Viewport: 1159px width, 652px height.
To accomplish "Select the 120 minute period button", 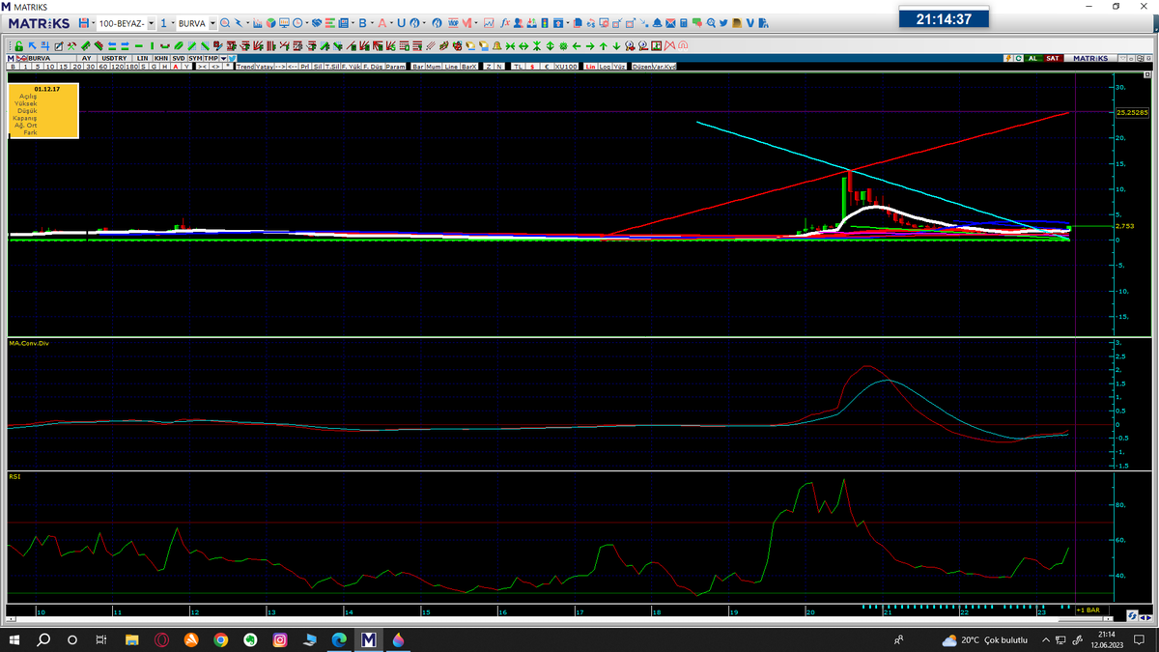I will [x=118, y=67].
